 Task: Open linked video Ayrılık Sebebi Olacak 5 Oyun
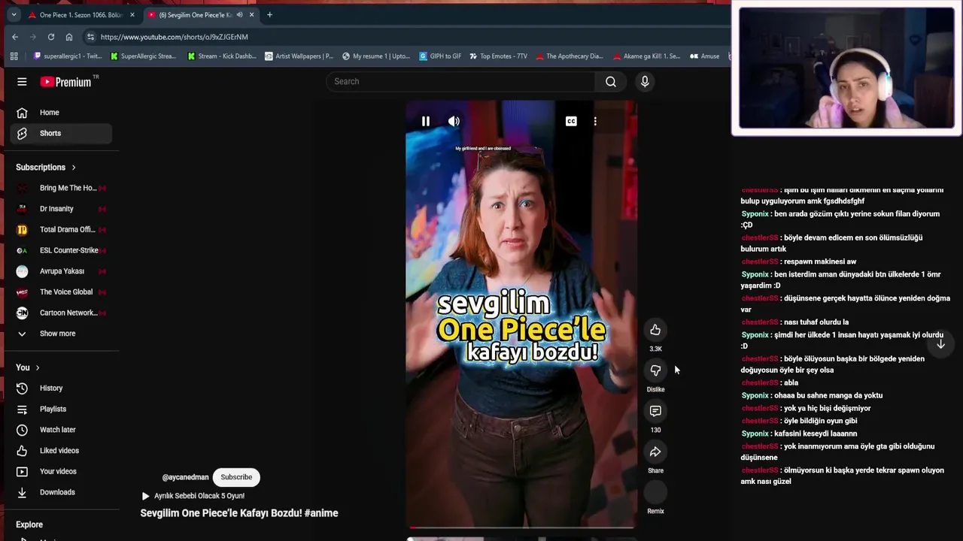pyautogui.click(x=193, y=496)
